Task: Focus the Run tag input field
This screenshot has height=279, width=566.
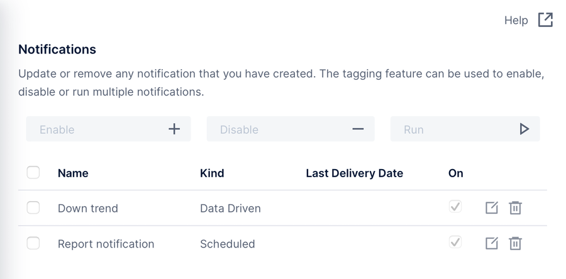Action: tap(465, 129)
